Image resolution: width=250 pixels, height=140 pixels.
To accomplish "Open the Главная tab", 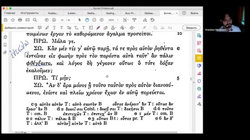I will [9, 13].
